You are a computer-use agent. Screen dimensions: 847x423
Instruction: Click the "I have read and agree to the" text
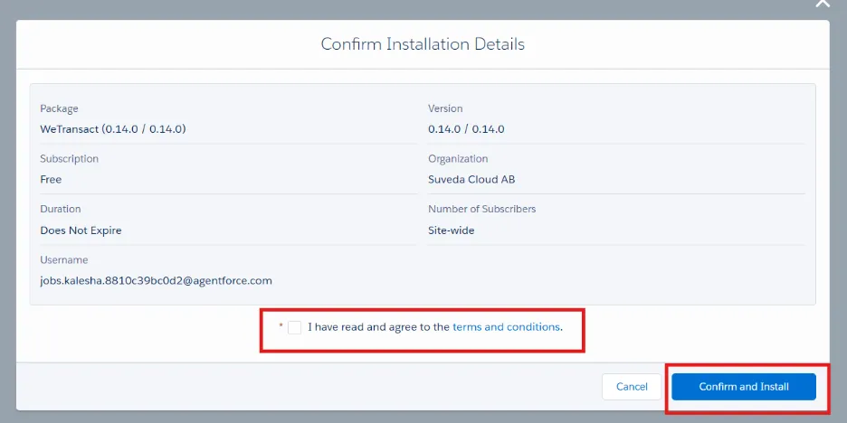click(378, 327)
